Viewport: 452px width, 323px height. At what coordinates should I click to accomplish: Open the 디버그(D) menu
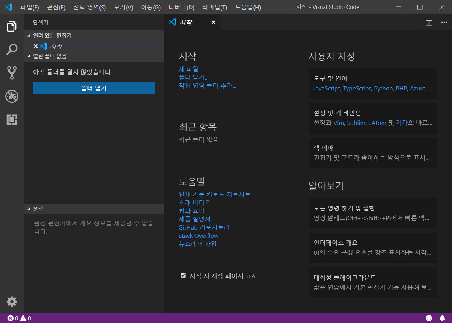[181, 7]
